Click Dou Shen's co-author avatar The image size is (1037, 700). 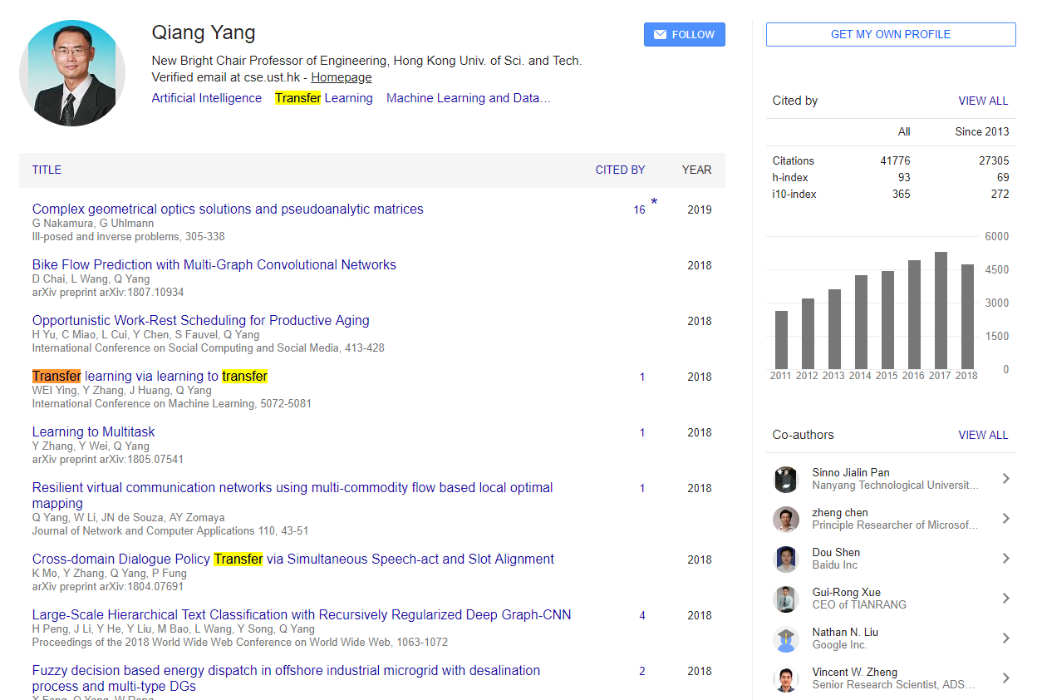pyautogui.click(x=785, y=559)
